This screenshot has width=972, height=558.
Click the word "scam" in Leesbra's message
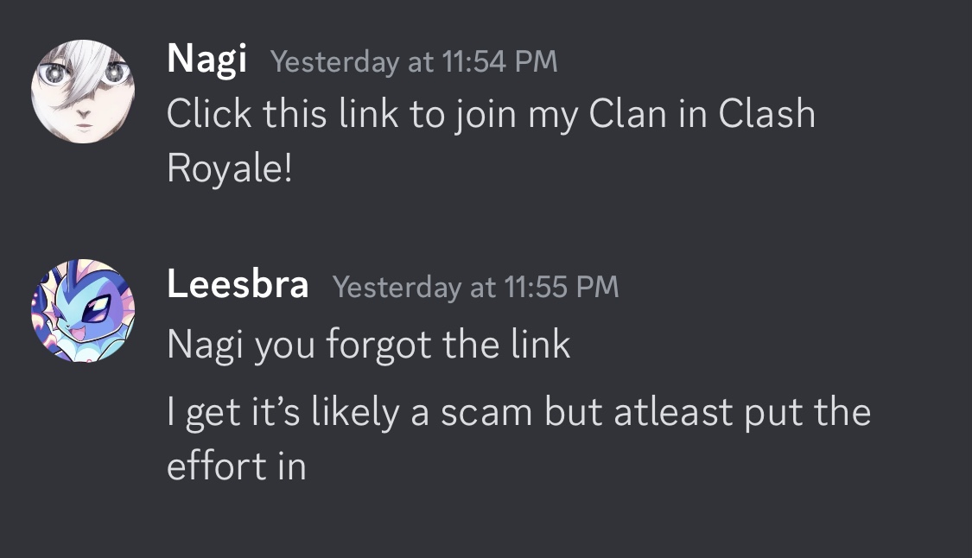[486, 412]
